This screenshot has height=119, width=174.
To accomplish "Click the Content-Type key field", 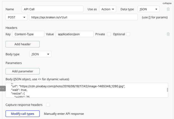I will point(28,34).
